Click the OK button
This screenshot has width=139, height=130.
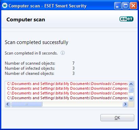pyautogui.click(x=117, y=118)
